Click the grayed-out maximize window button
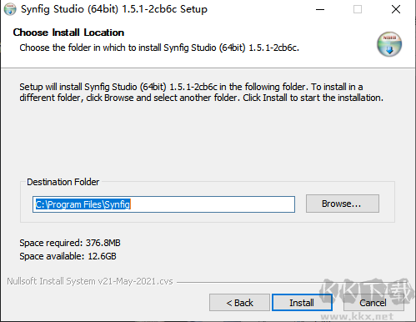Image resolution: width=416 pixels, height=322 pixels. pyautogui.click(x=358, y=9)
